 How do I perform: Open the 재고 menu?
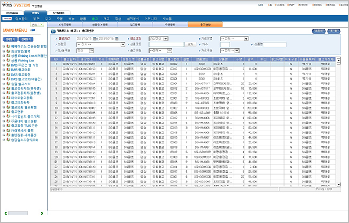tap(106, 19)
